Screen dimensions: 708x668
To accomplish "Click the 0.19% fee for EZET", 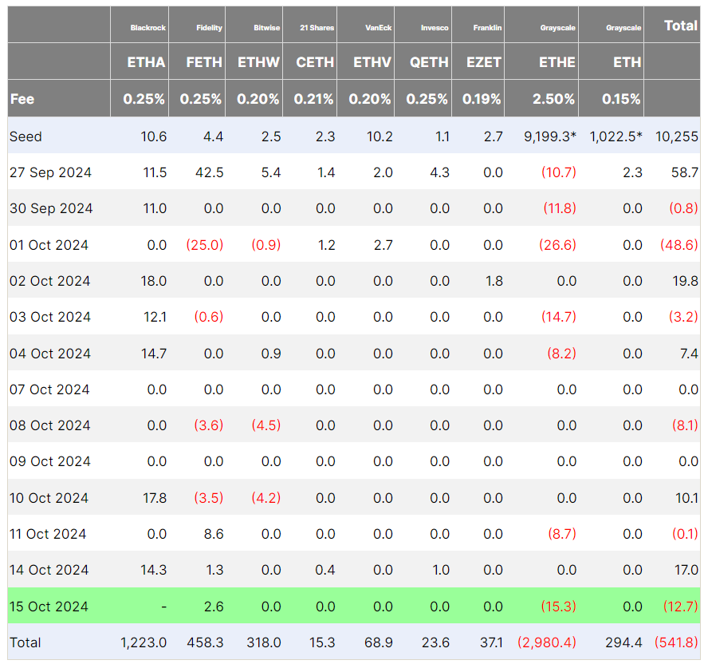I will tap(482, 98).
